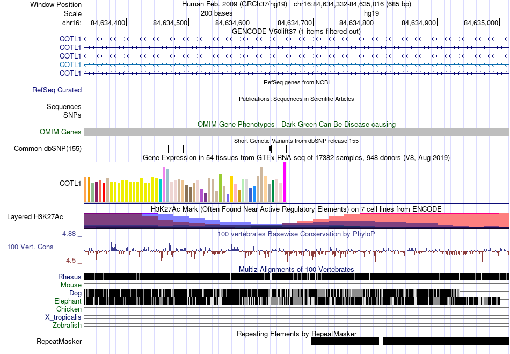Image resolution: width=510 pixels, height=354 pixels.
Task: Click the 84,635,000 ruler coordinate
Action: pos(481,23)
